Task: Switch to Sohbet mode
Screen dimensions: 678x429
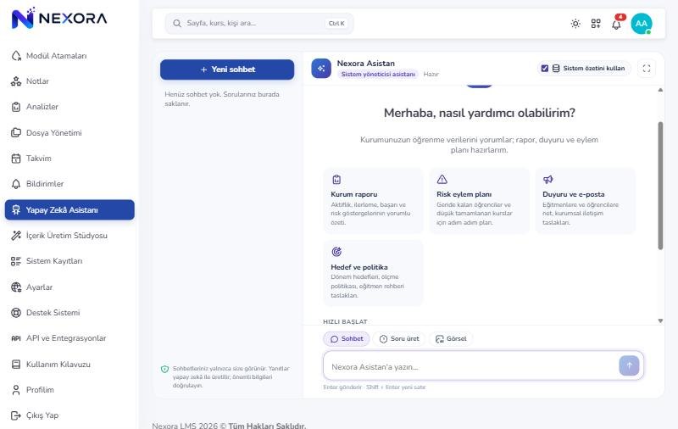Action: [347, 339]
